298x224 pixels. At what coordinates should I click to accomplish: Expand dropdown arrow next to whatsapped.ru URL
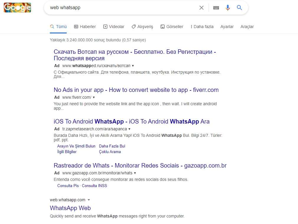point(133,66)
